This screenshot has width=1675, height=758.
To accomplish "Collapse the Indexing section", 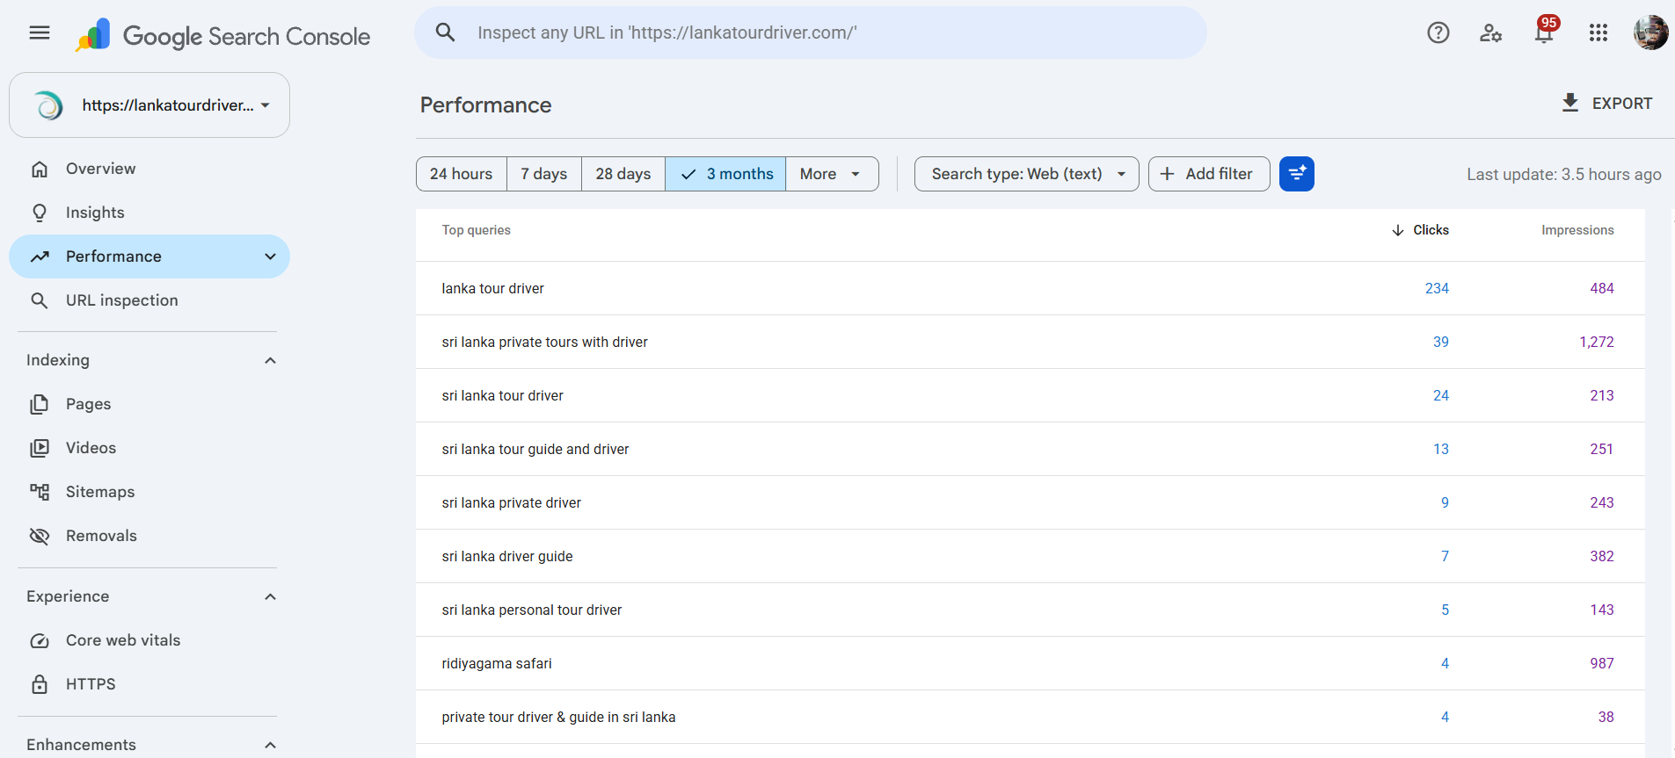I will pyautogui.click(x=270, y=360).
